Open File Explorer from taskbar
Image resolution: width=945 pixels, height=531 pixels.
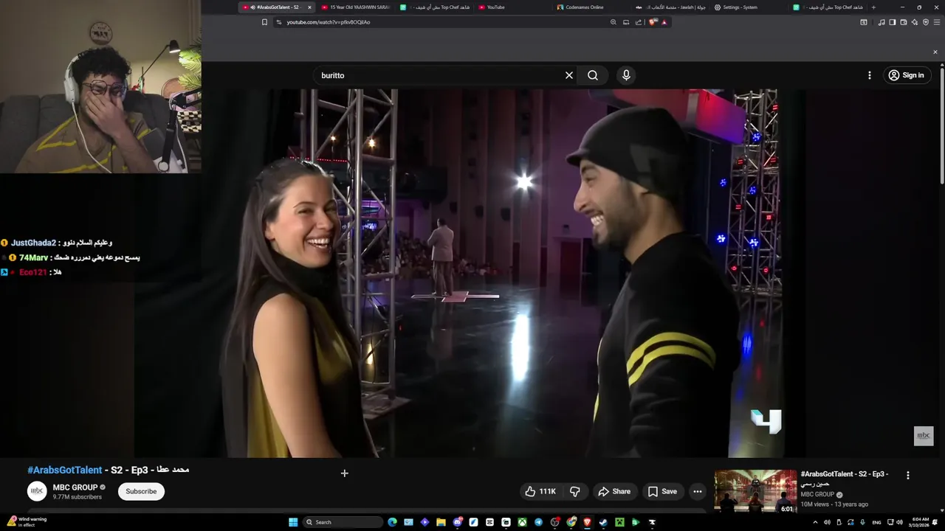point(441,522)
